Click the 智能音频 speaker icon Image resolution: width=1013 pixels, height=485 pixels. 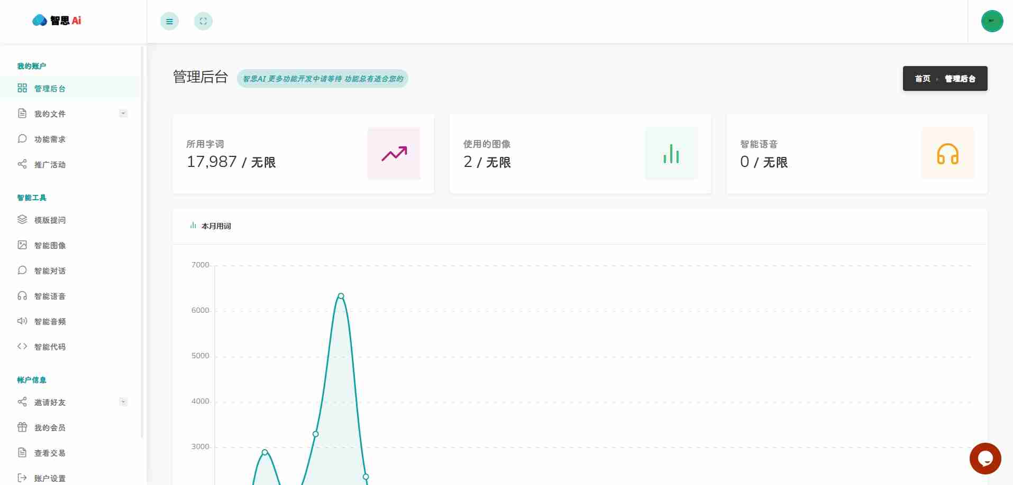click(x=22, y=321)
